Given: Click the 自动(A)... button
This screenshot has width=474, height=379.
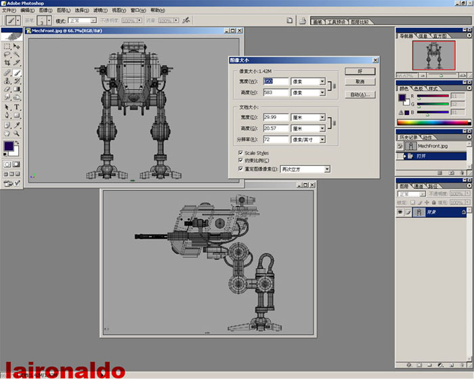Looking at the screenshot, I should point(360,95).
